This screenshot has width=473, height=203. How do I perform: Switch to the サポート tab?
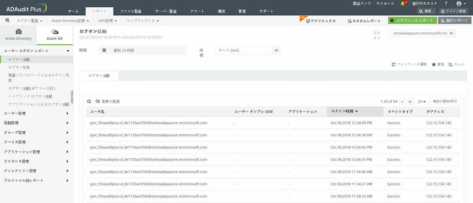267,11
